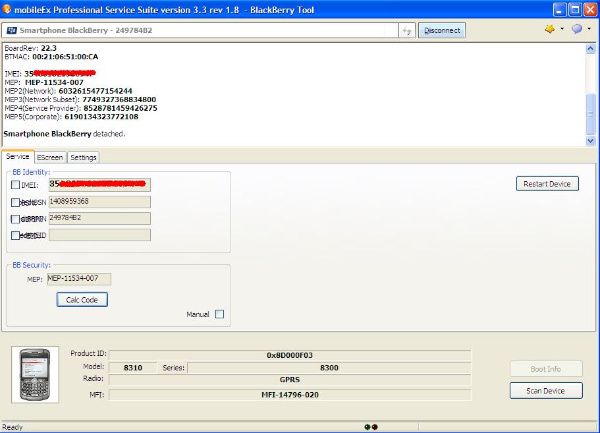Click the Boot Info button
The height and width of the screenshot is (433, 600).
pos(545,369)
